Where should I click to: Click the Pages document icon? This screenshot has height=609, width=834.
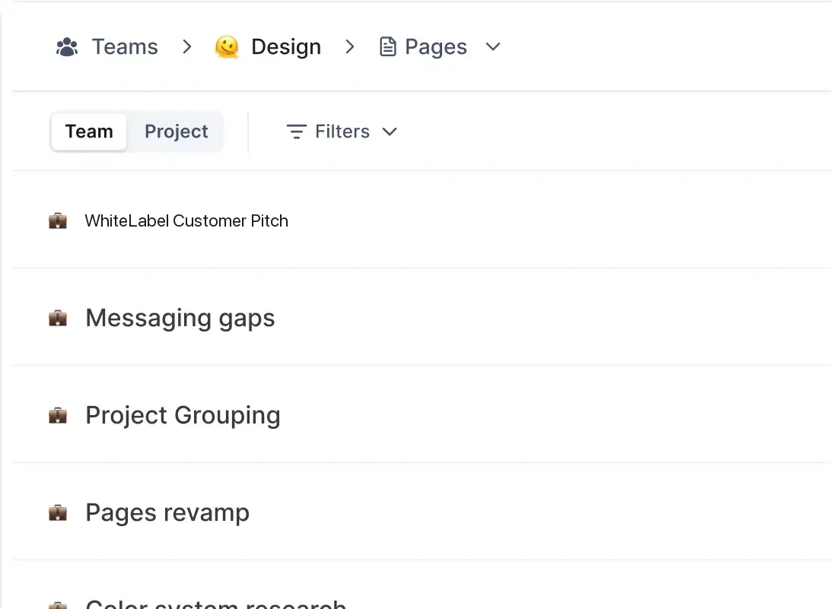click(388, 47)
